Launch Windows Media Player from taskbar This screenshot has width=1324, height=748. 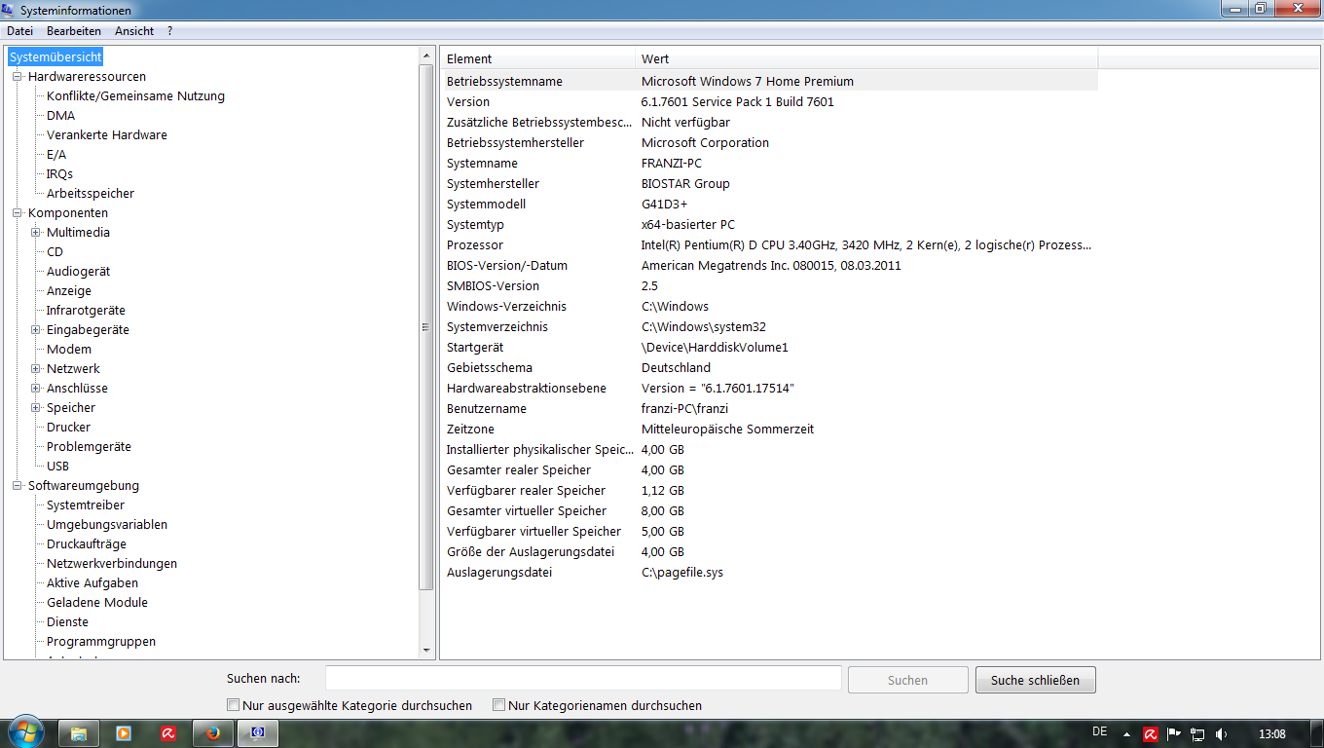(x=124, y=733)
